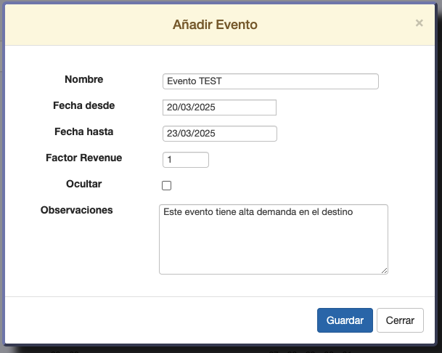Screen dimensions: 442x353
Task: Click the Observaciones label
Action: tap(76, 210)
